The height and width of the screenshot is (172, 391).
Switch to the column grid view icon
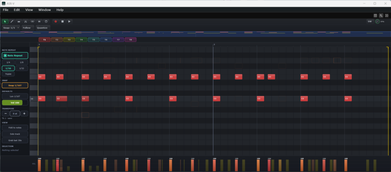(x=375, y=15)
